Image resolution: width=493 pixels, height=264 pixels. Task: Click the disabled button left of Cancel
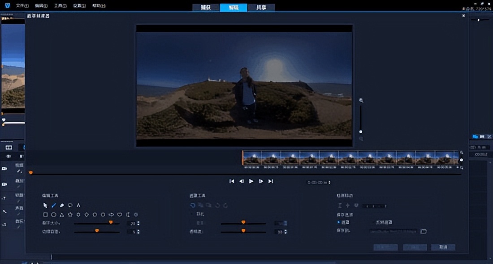(415, 247)
